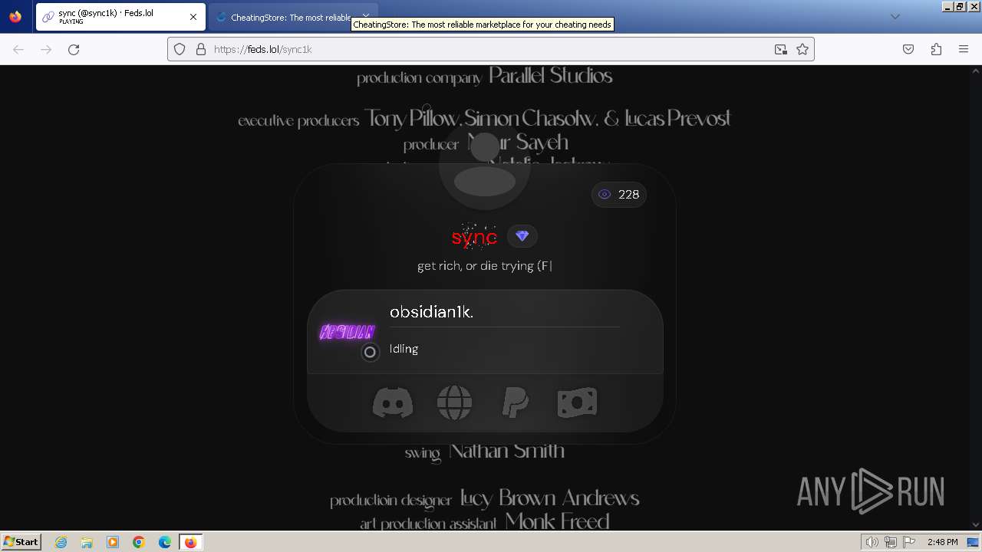Show site security padlock information
This screenshot has height=552, width=982.
pos(201,49)
